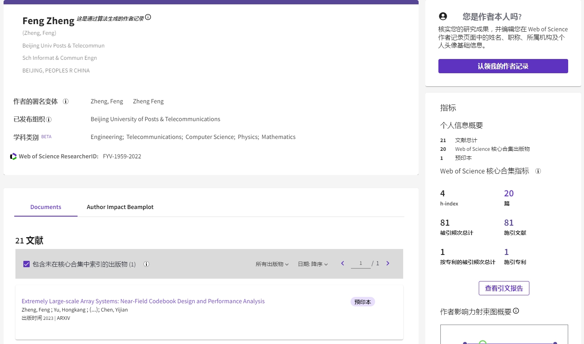Open 日期: 降序 sort dropdown
Viewport: 584px width, 344px height.
pos(313,264)
